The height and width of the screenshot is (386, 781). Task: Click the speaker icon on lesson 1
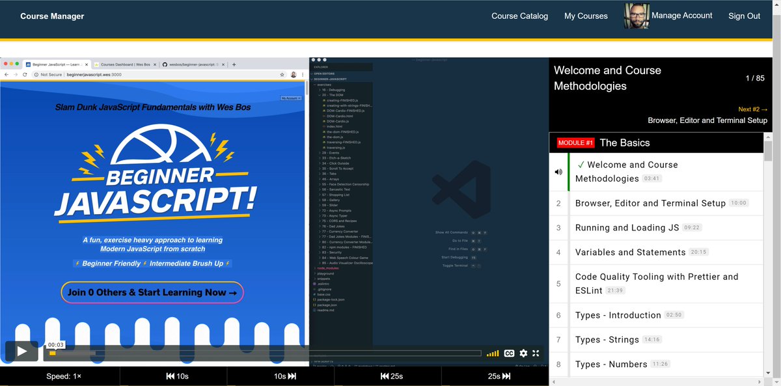[558, 172]
